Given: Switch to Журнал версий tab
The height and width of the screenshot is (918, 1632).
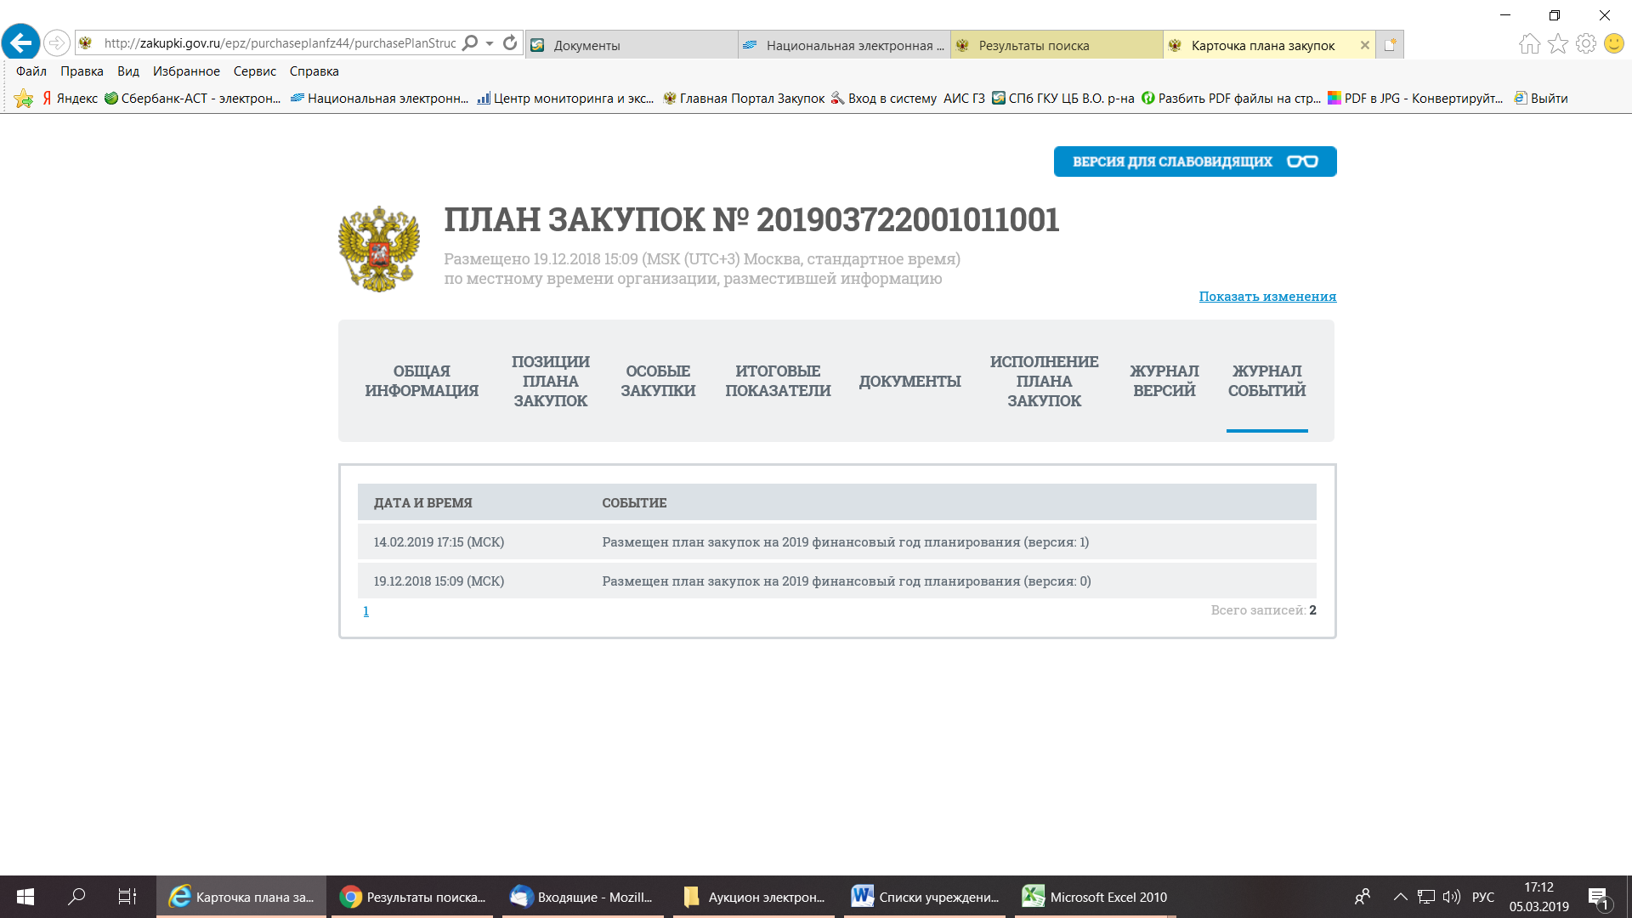Looking at the screenshot, I should click(1164, 381).
